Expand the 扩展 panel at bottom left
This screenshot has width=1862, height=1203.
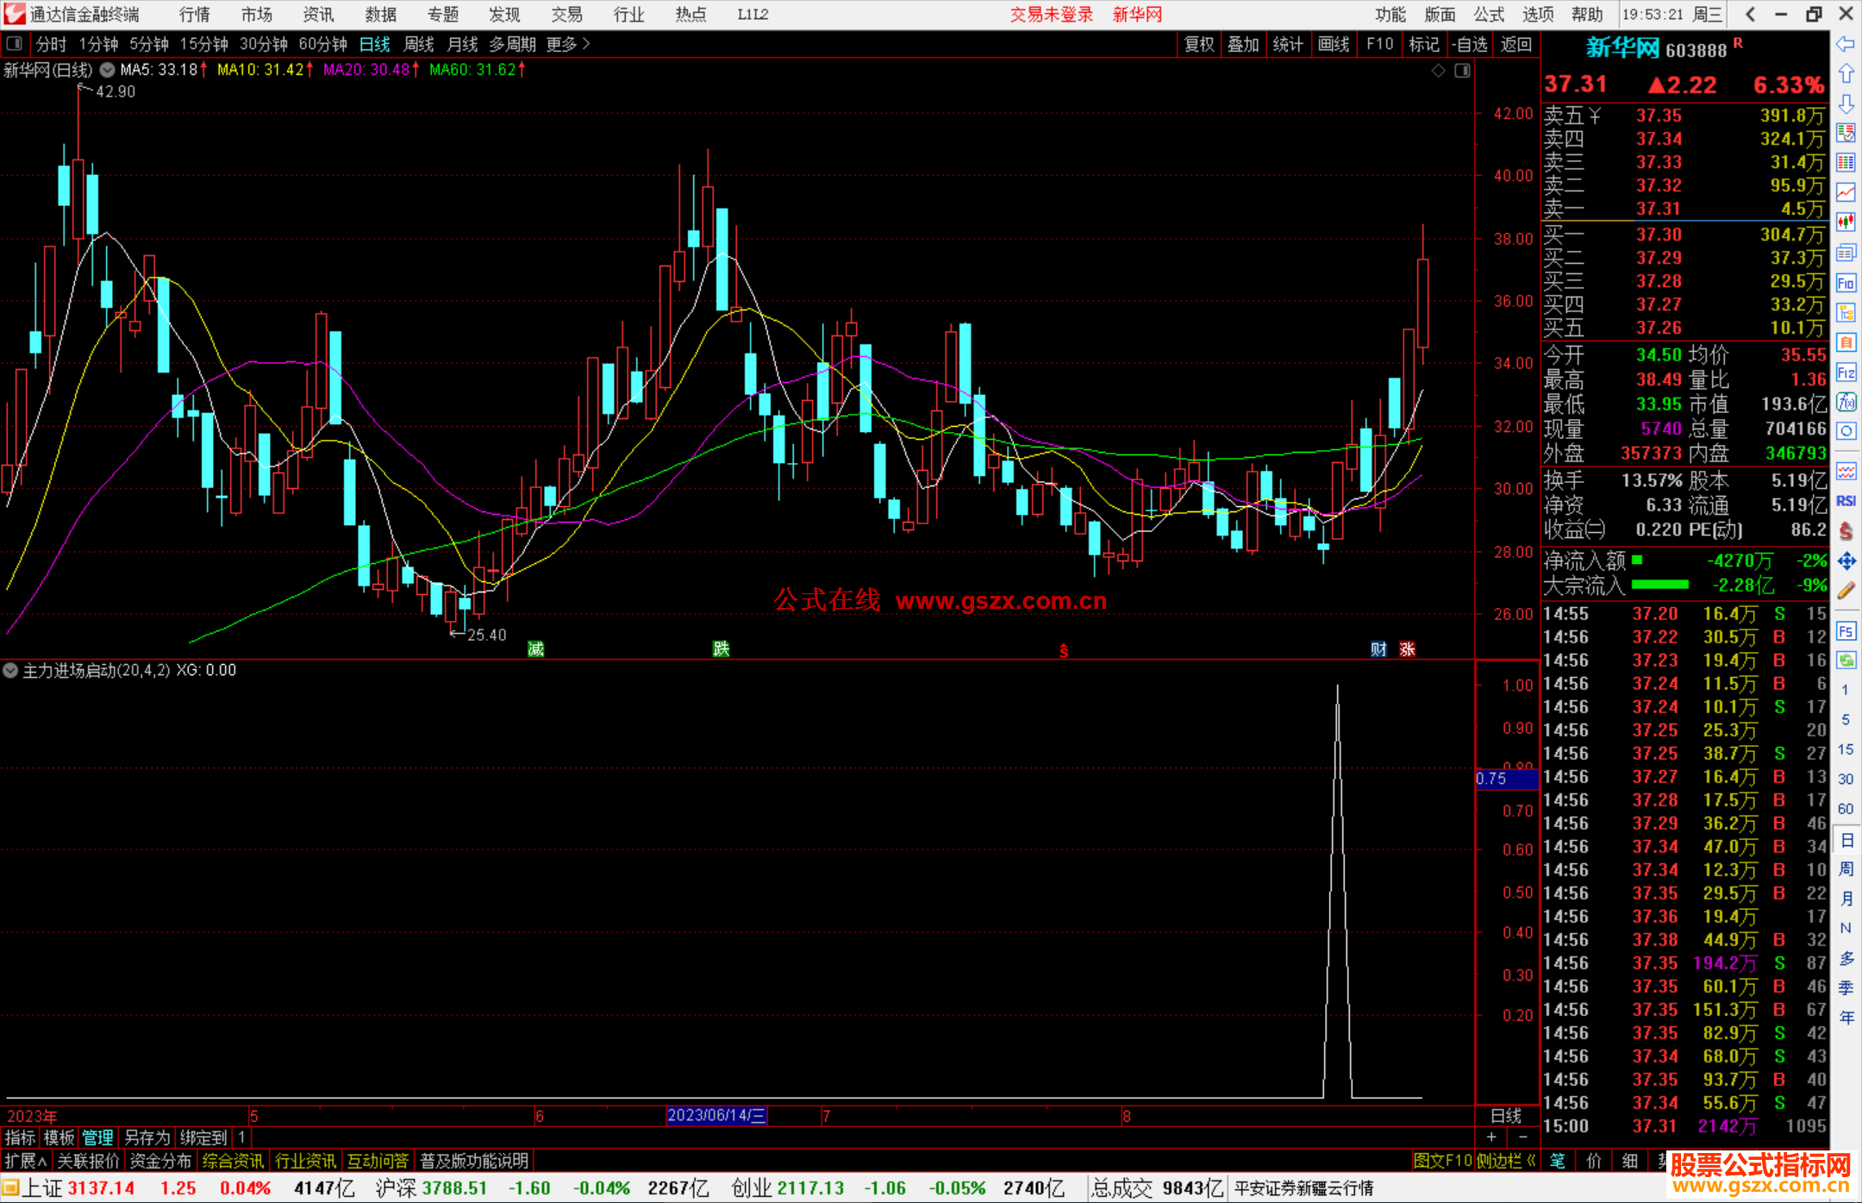[25, 1161]
